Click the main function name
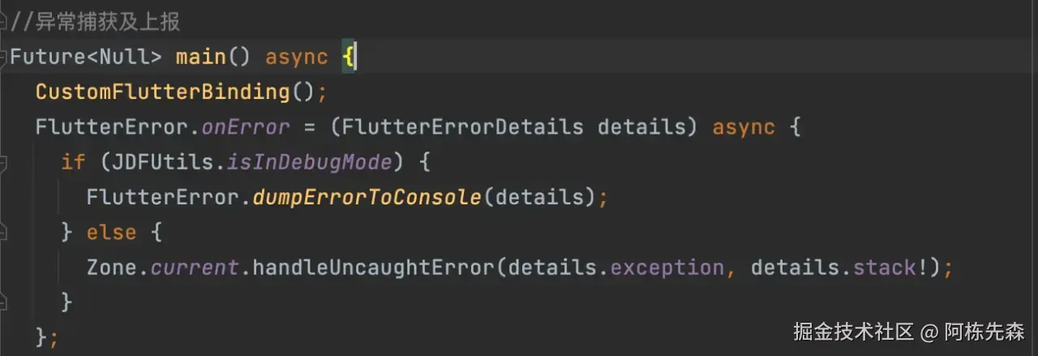 tap(201, 57)
